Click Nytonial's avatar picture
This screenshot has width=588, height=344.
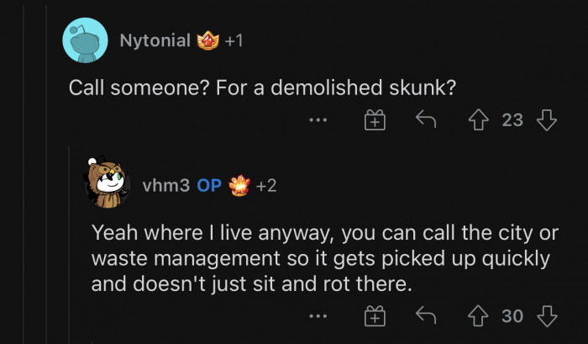pyautogui.click(x=85, y=40)
